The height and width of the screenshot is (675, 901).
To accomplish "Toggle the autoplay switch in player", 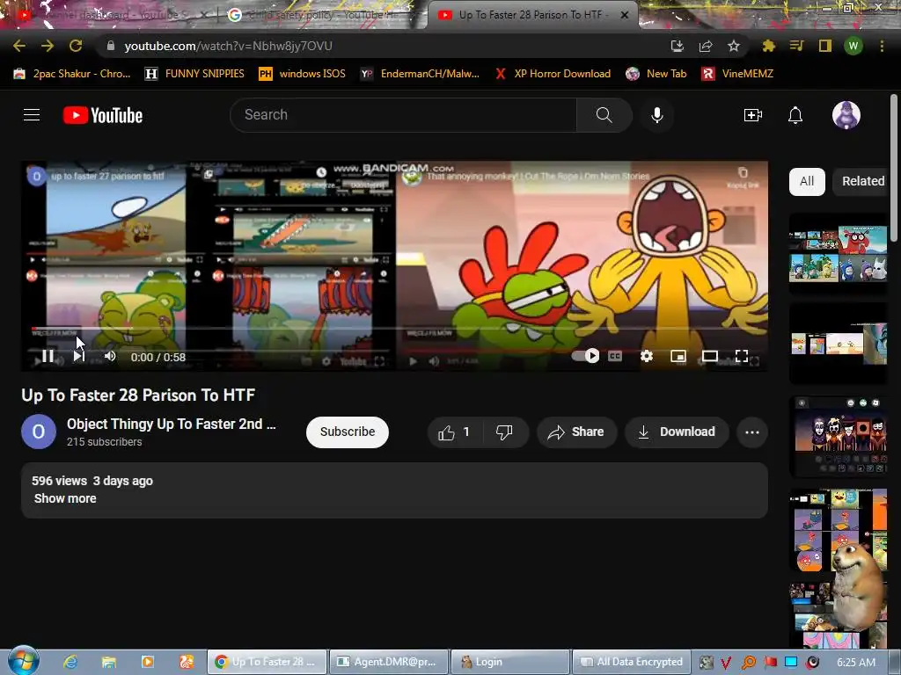I will pos(585,356).
